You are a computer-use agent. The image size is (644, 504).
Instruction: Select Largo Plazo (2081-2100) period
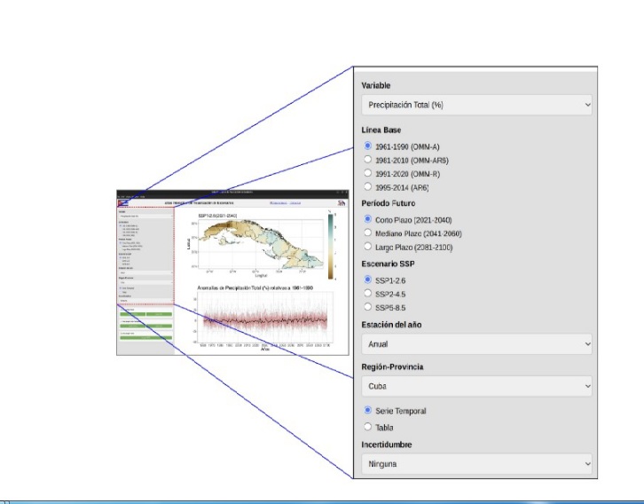pyautogui.click(x=367, y=247)
